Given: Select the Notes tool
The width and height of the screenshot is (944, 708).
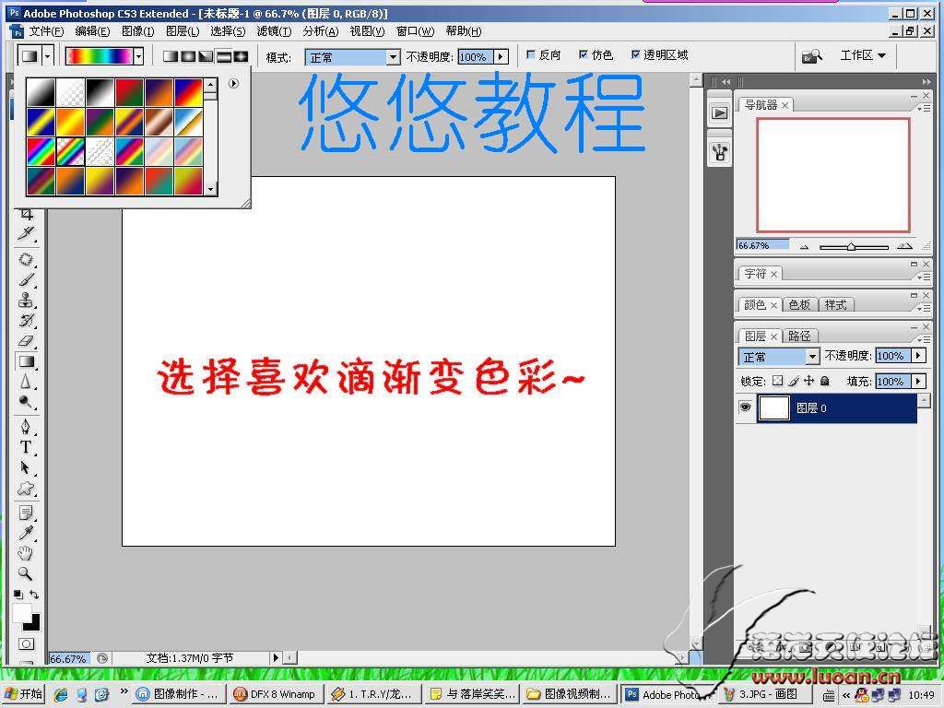Looking at the screenshot, I should click(26, 513).
